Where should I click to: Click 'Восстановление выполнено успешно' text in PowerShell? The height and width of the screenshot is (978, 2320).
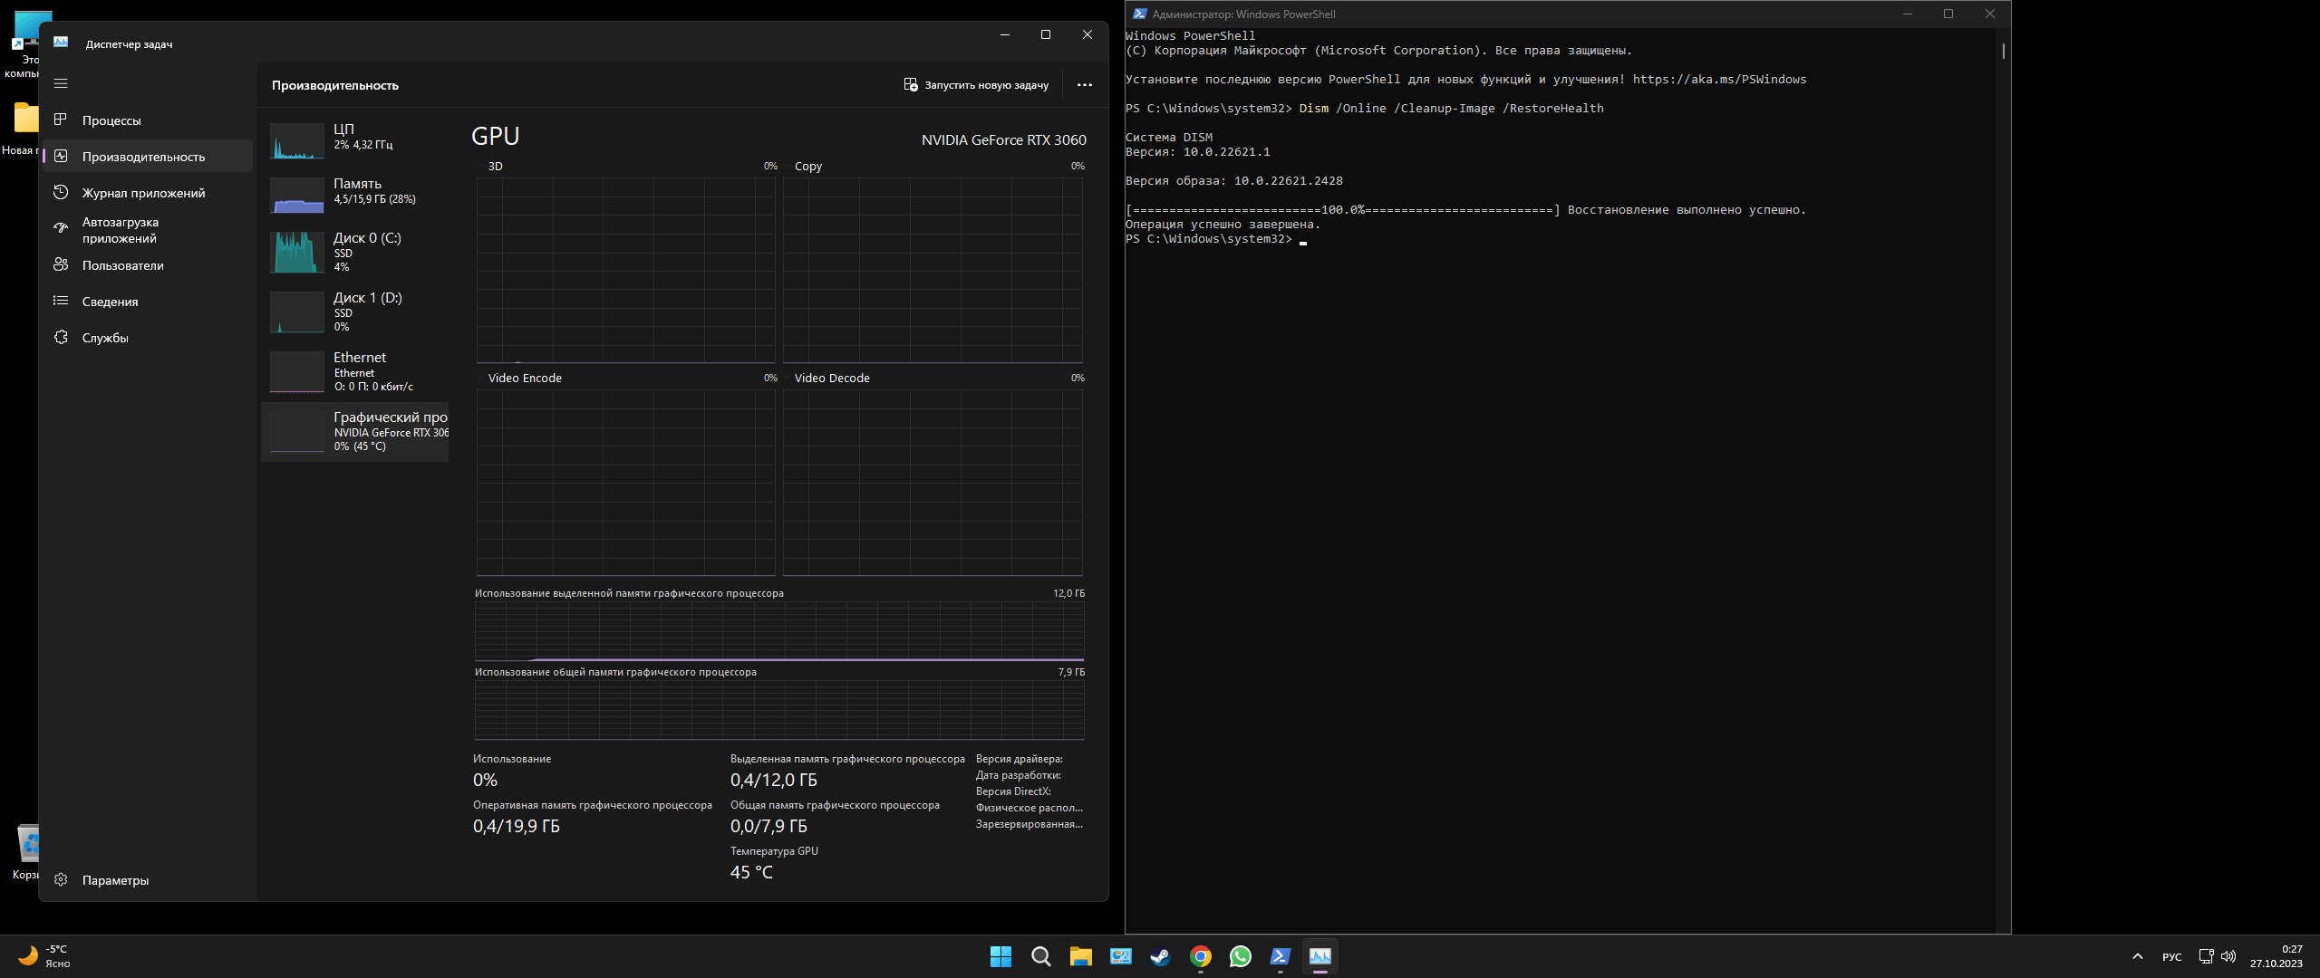point(1687,210)
